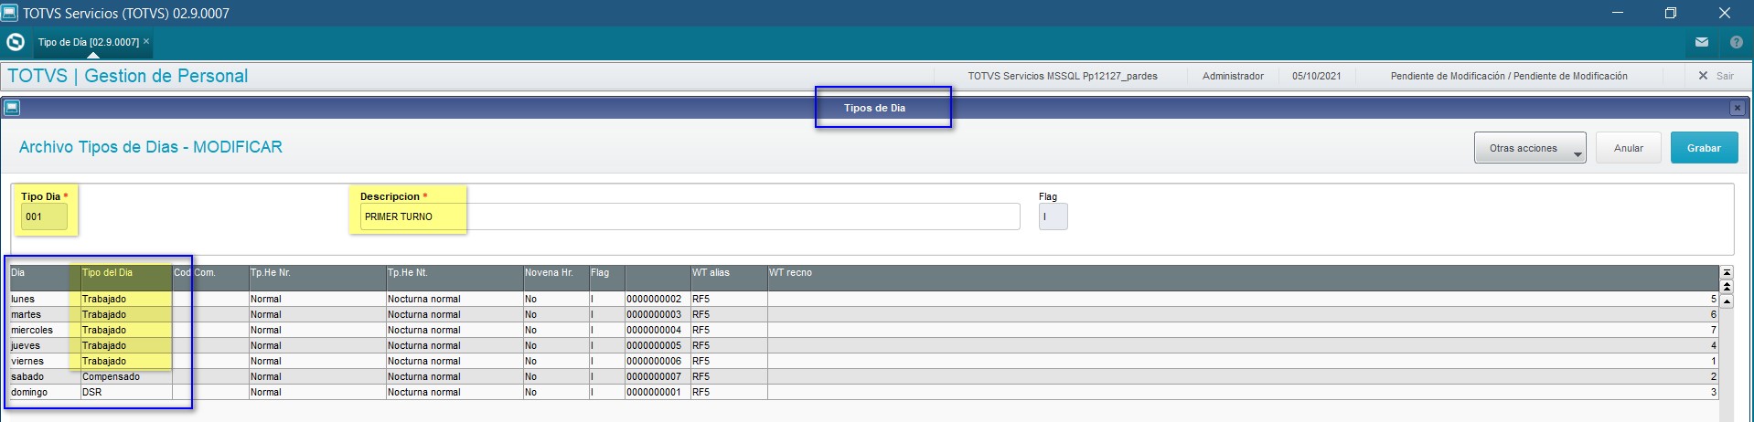Open the Otras acciones dropdown

tap(1530, 148)
